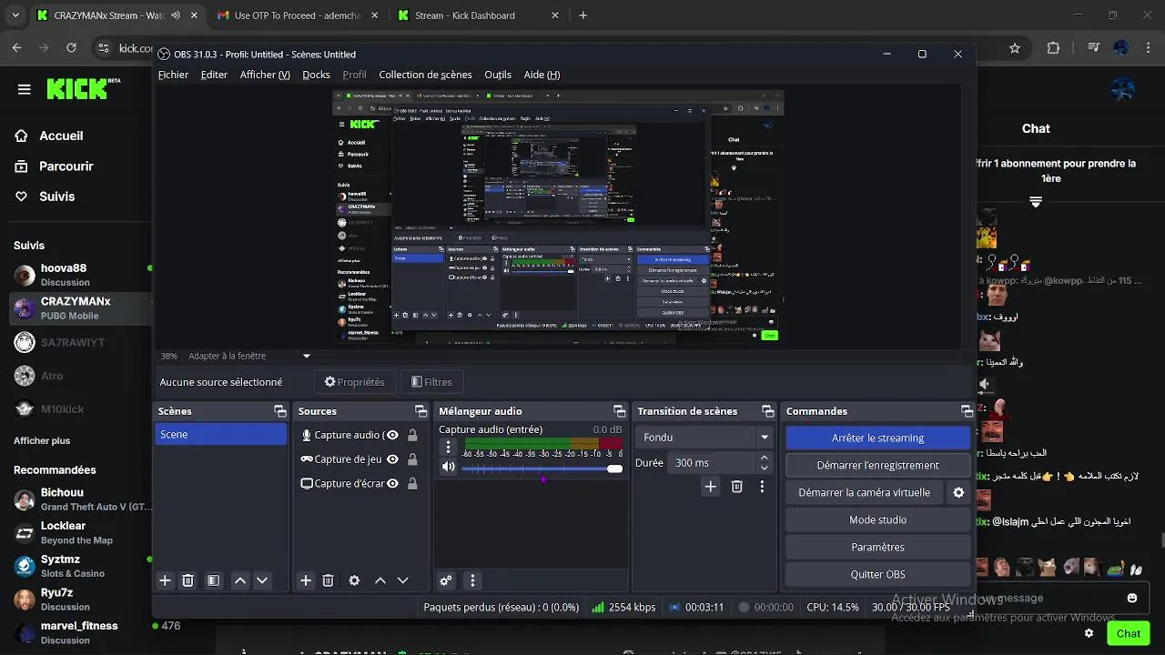The width and height of the screenshot is (1165, 655).
Task: Undock the Transition de scènes panel
Action: (x=768, y=411)
